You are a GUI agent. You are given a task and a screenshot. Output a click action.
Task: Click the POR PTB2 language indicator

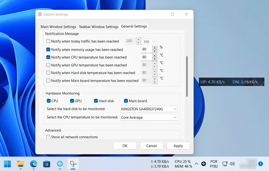(214, 164)
